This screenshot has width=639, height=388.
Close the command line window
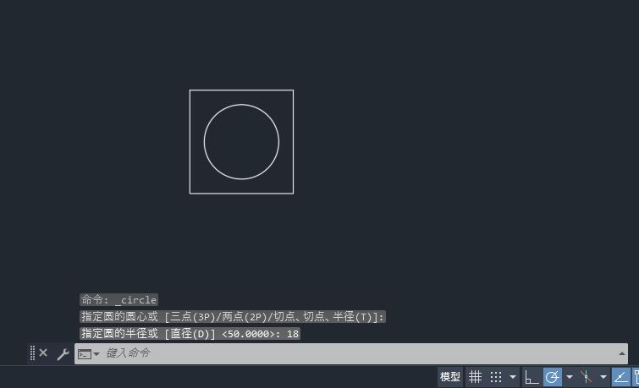[x=43, y=352]
